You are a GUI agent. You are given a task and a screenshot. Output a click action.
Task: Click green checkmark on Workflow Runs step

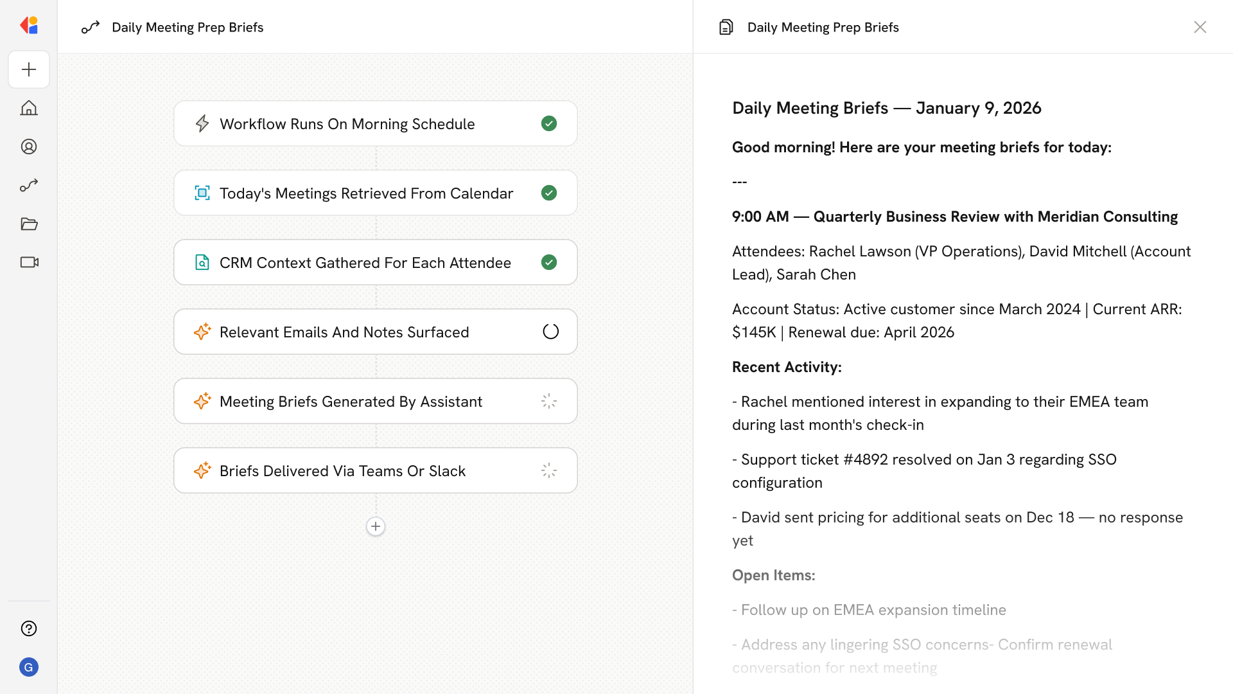549,123
